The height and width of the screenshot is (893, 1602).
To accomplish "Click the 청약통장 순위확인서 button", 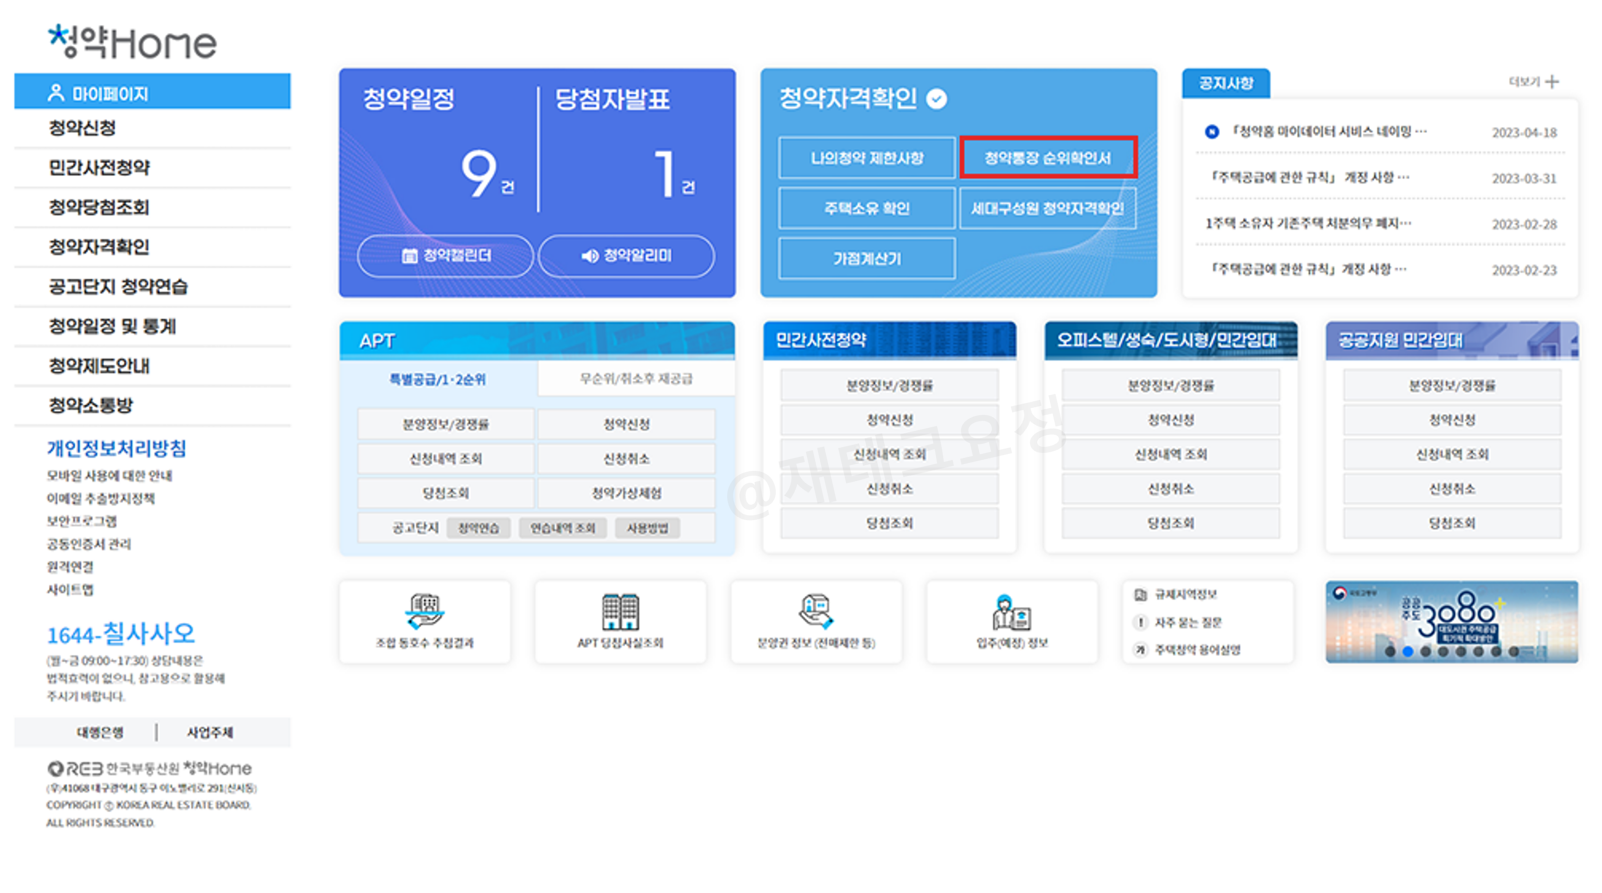I will 1048,158.
